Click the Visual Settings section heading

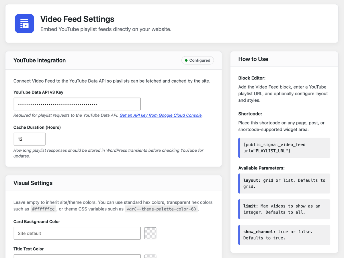click(x=33, y=183)
